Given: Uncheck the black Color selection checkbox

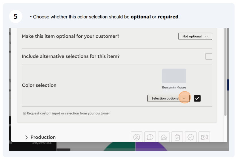Looking at the screenshot, I should click(197, 98).
